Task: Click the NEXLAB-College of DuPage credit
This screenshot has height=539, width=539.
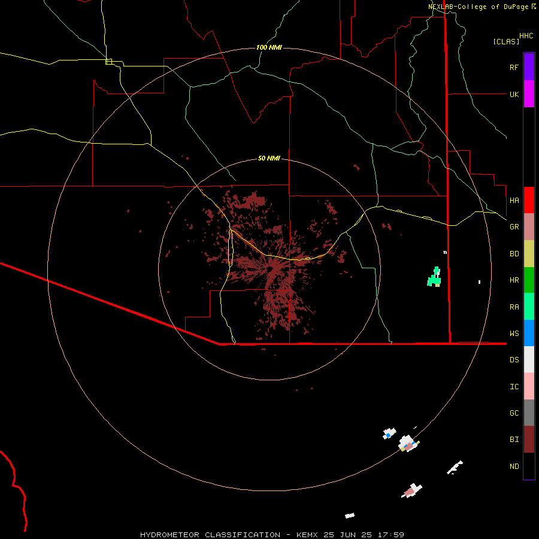Action: [x=482, y=7]
